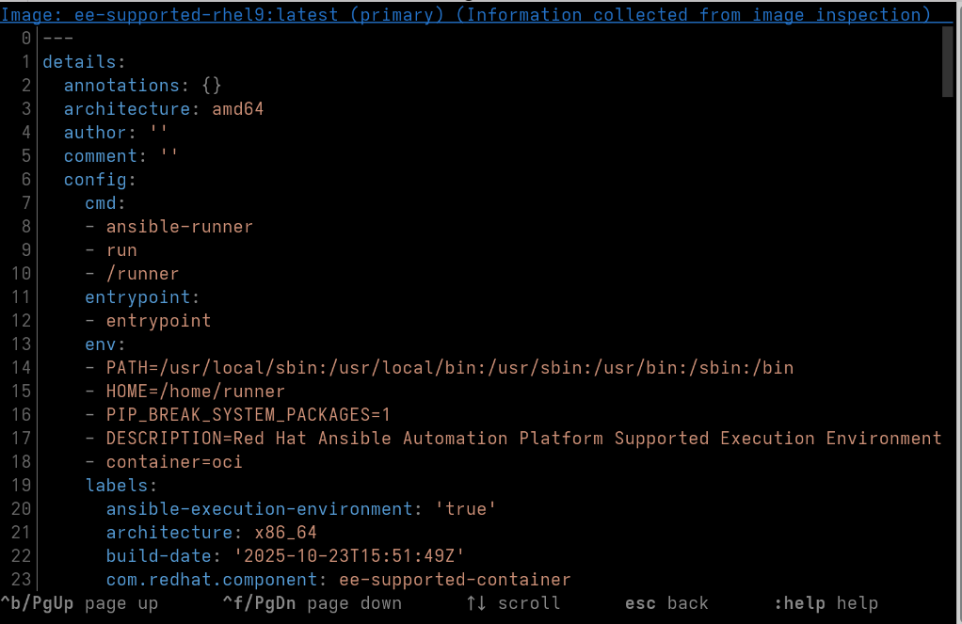The image size is (962, 624).
Task: Click the ansible-runner cmd entry
Action: pos(179,227)
